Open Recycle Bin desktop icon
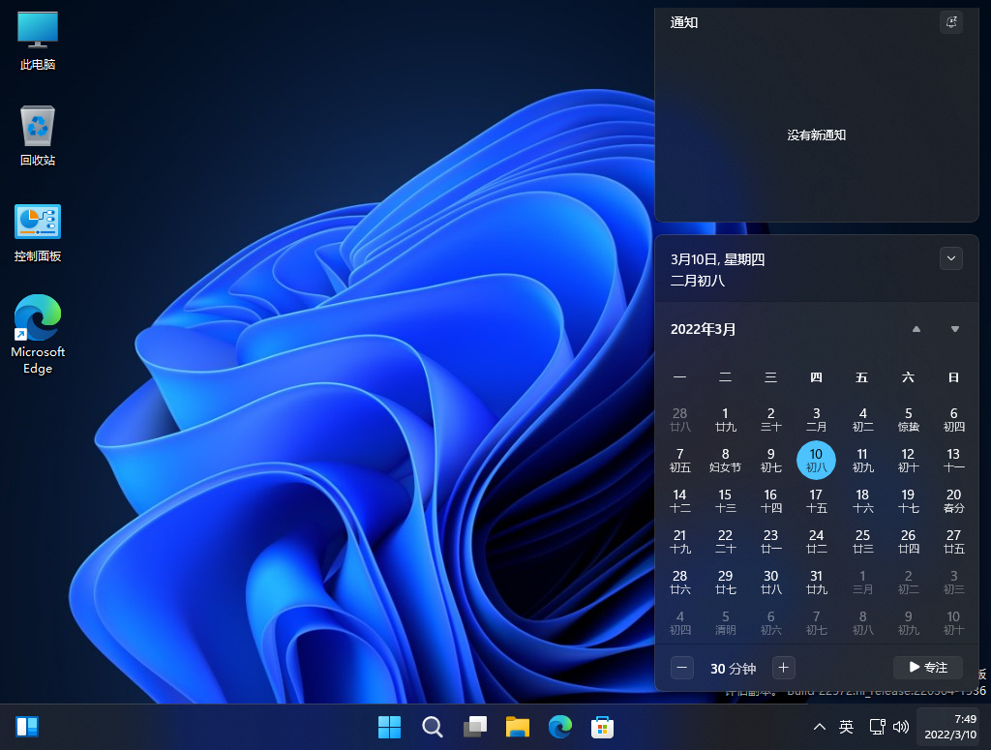991x750 pixels. (38, 135)
